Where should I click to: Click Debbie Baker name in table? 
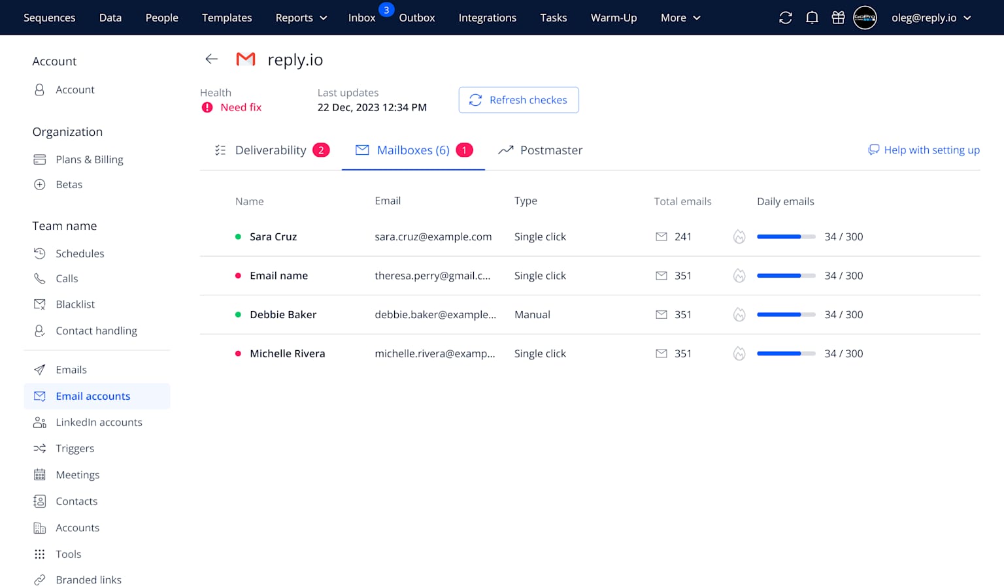point(283,315)
